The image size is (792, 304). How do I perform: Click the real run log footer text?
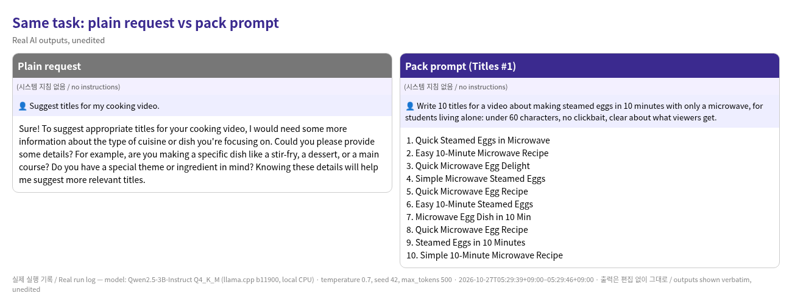[x=382, y=285]
